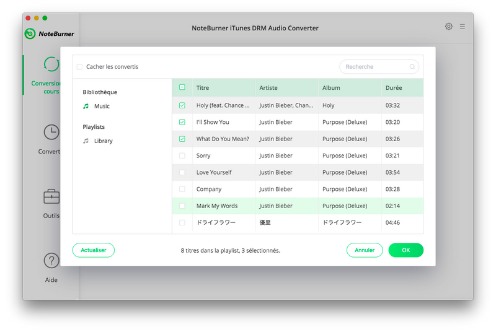Click the I'll Show You title
This screenshot has height=332, width=496.
[213, 122]
